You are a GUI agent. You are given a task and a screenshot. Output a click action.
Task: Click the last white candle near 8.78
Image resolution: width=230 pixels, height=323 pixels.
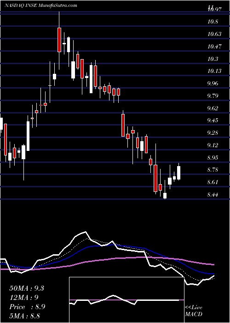[x=178, y=173]
